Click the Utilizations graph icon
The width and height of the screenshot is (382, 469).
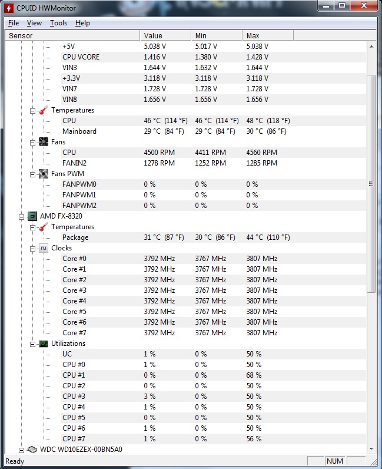point(44,344)
